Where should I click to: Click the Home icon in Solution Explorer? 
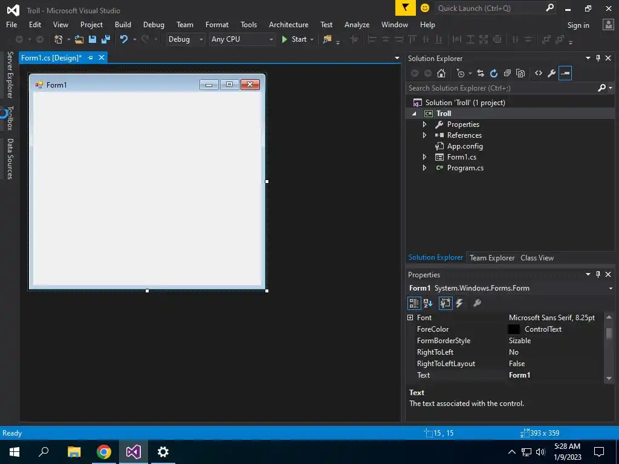click(441, 73)
